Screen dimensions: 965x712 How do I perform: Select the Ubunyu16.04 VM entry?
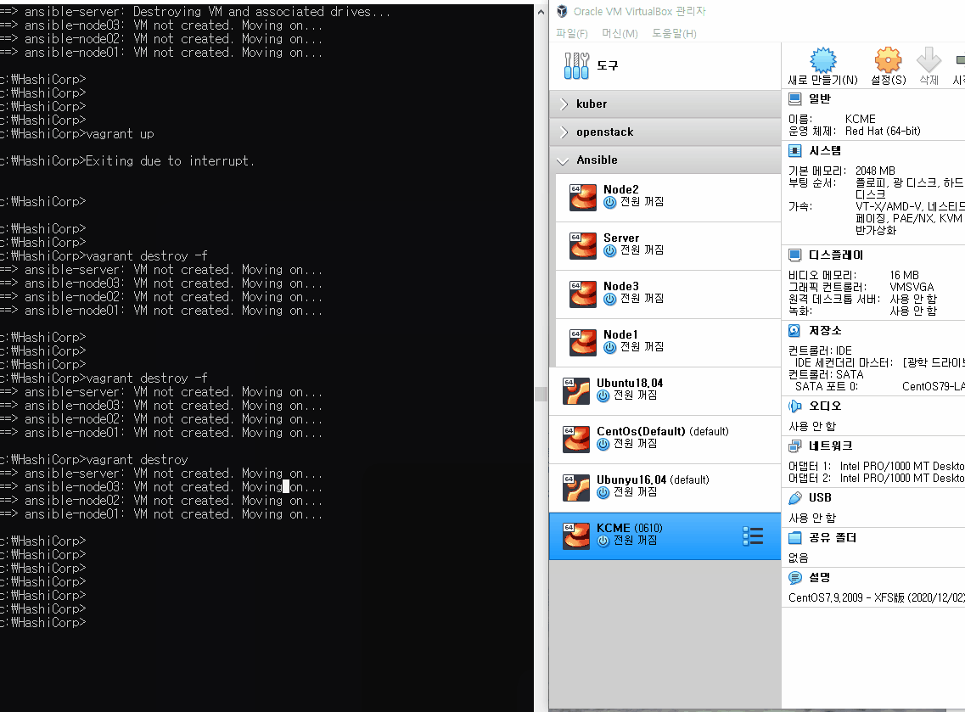(665, 488)
